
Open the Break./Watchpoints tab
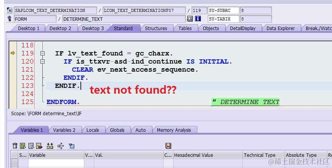point(318,29)
